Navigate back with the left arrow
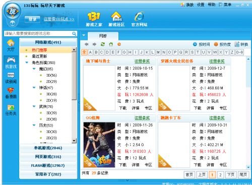Screen dimensions: 252x185 coord(87,44)
